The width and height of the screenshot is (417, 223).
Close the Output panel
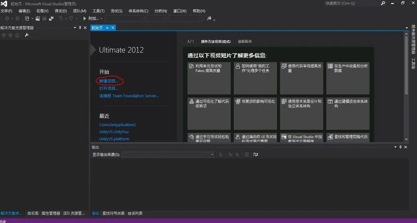click(x=406, y=147)
